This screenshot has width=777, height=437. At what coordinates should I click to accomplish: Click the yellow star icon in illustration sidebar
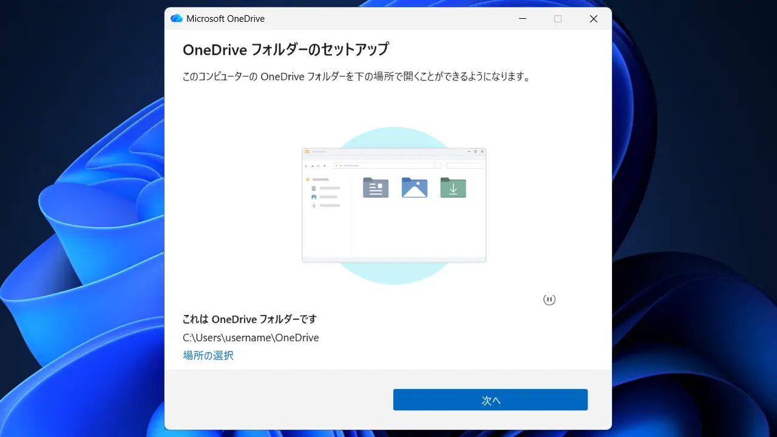coord(308,180)
